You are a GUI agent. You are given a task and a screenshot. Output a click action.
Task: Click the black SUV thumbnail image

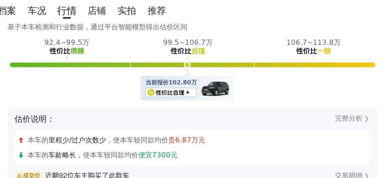[x=215, y=88]
